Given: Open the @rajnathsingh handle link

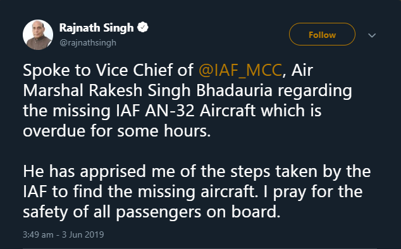Looking at the screenshot, I should [x=88, y=42].
